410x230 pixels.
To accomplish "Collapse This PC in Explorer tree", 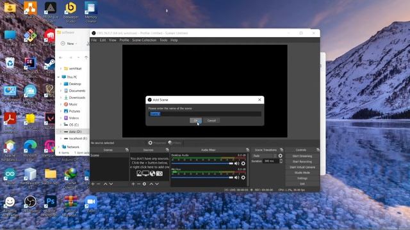I will coord(58,77).
